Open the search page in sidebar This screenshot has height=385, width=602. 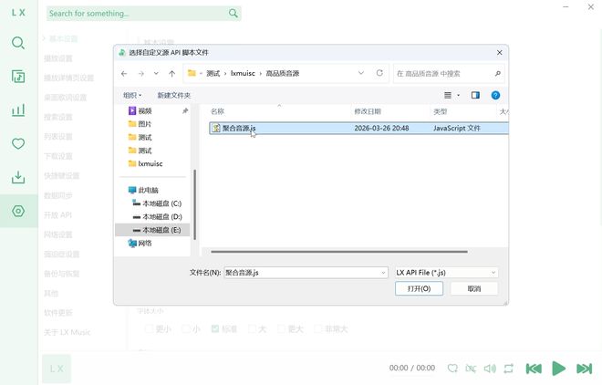(18, 43)
